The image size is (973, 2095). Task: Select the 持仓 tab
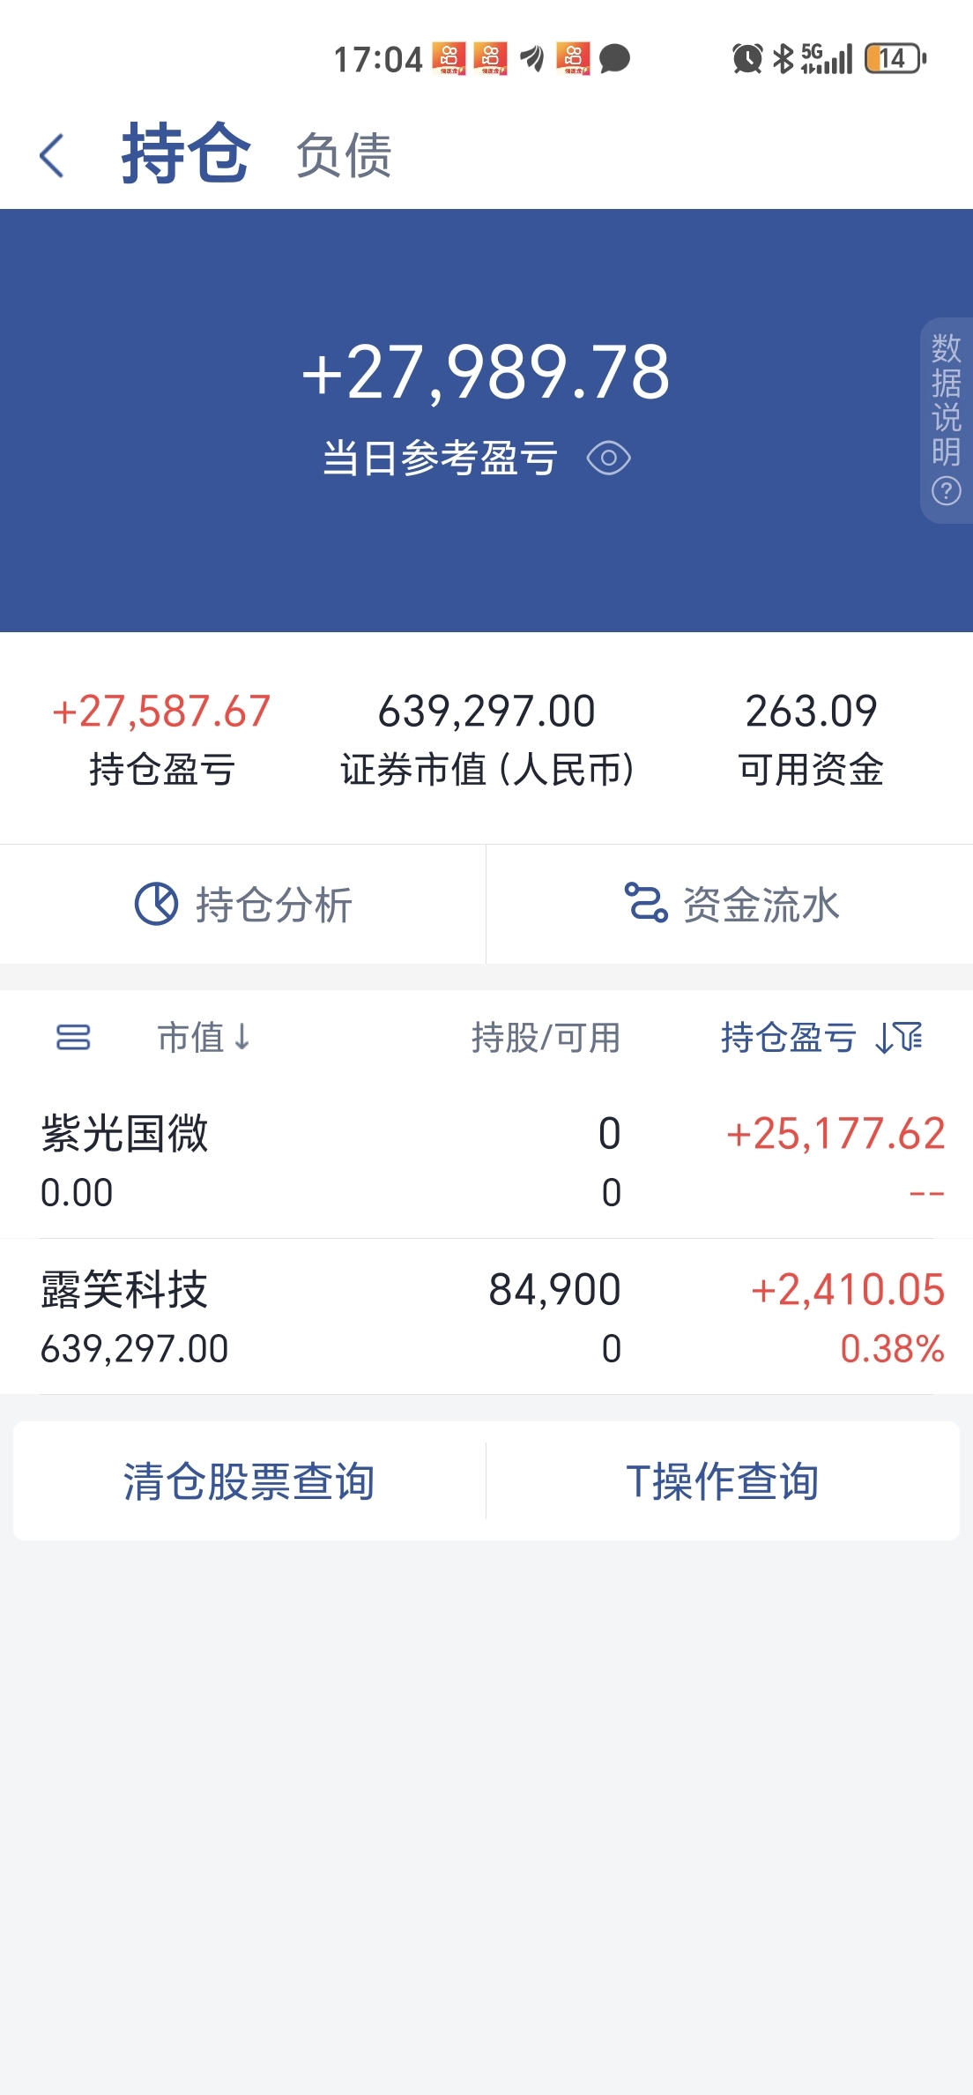[x=185, y=153]
